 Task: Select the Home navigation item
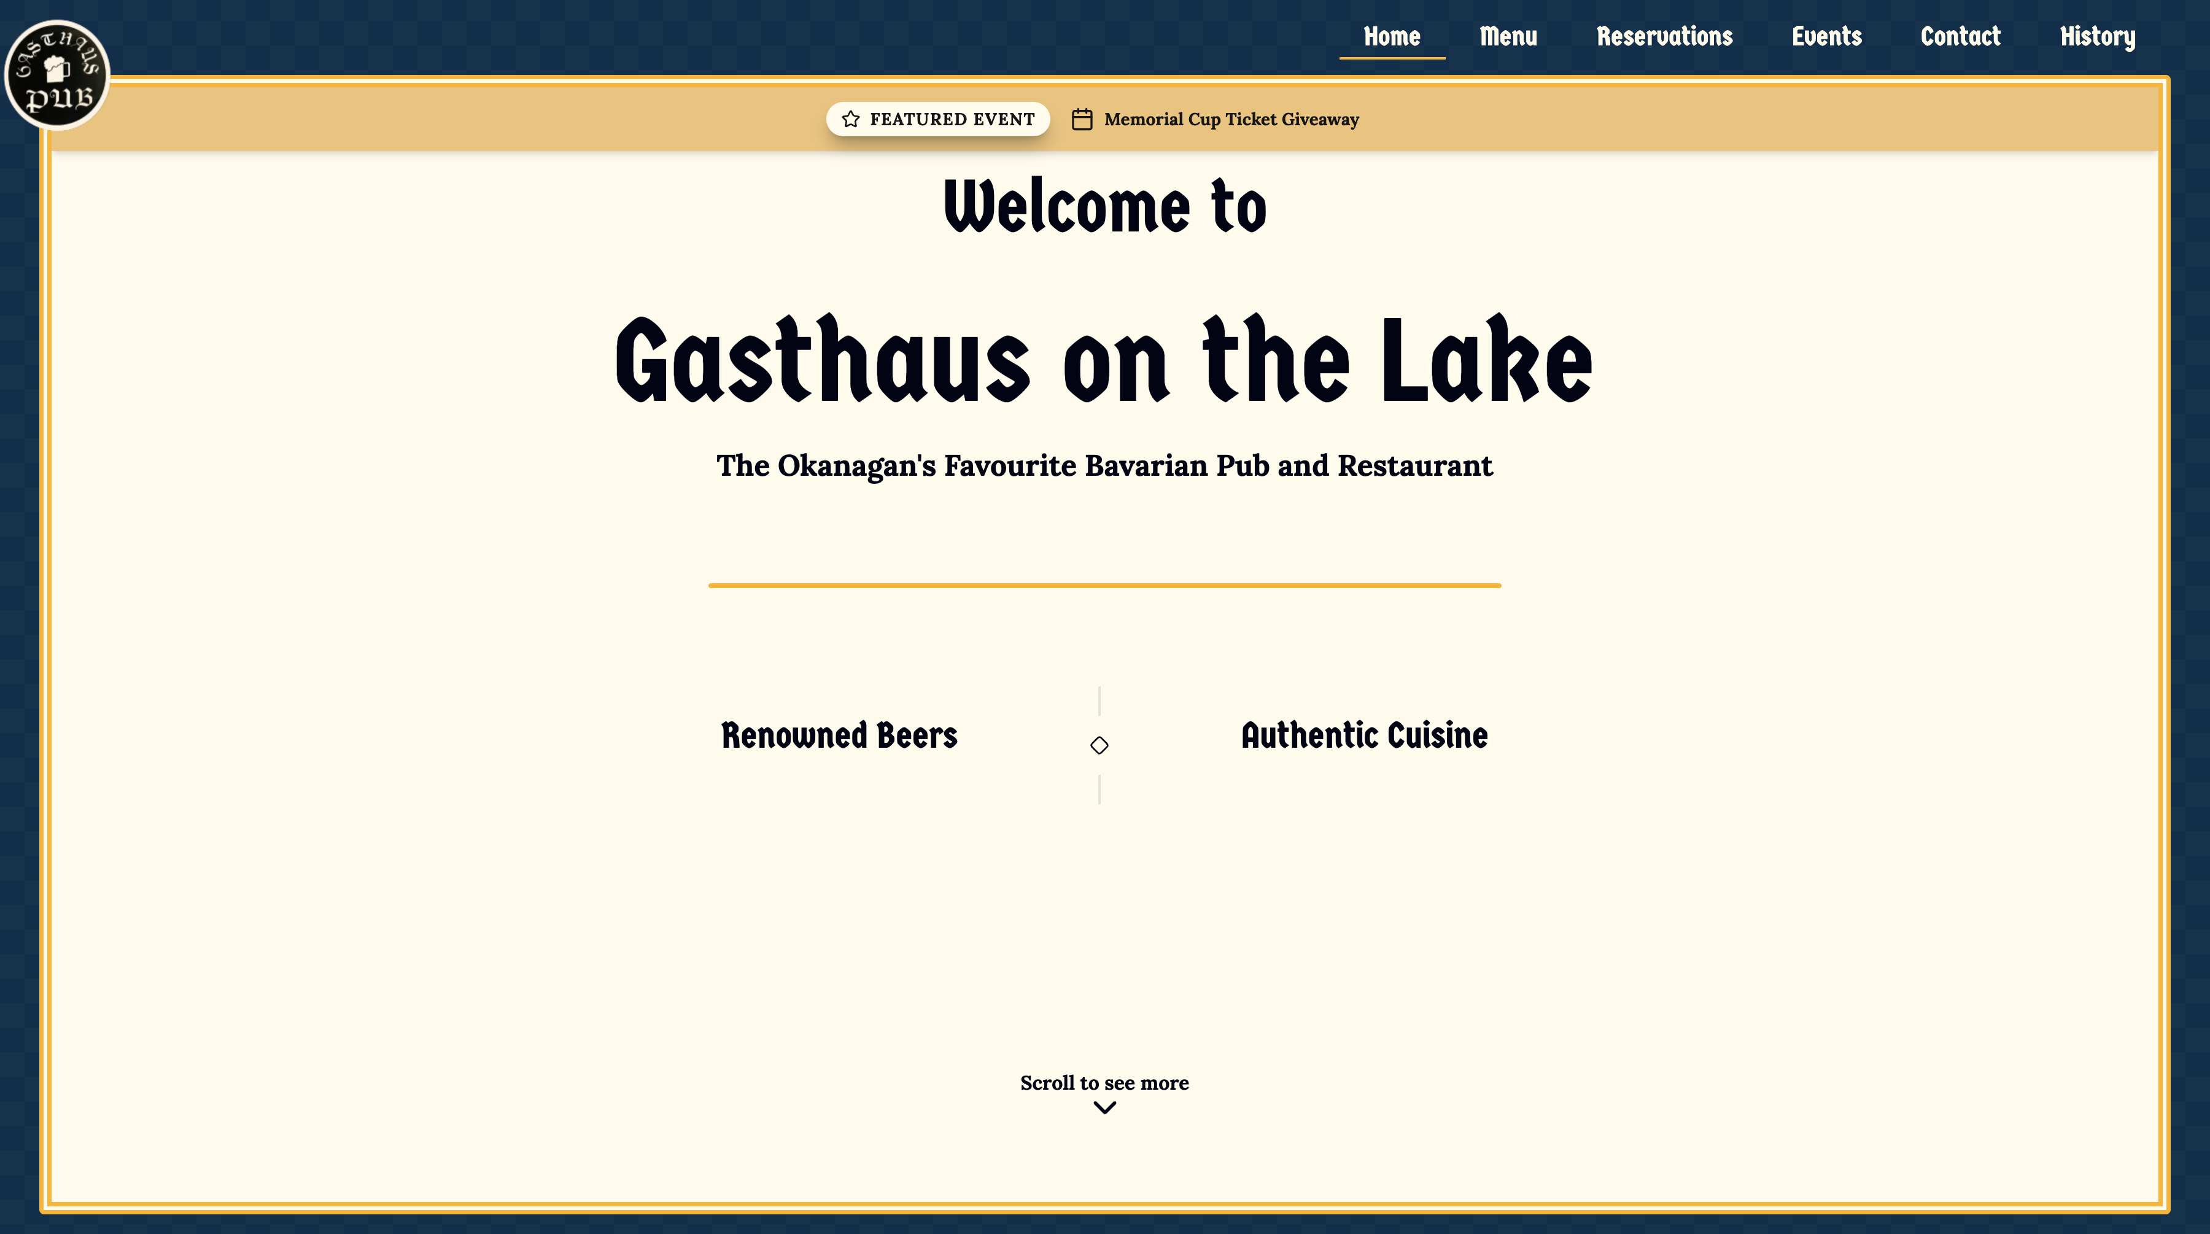point(1392,36)
